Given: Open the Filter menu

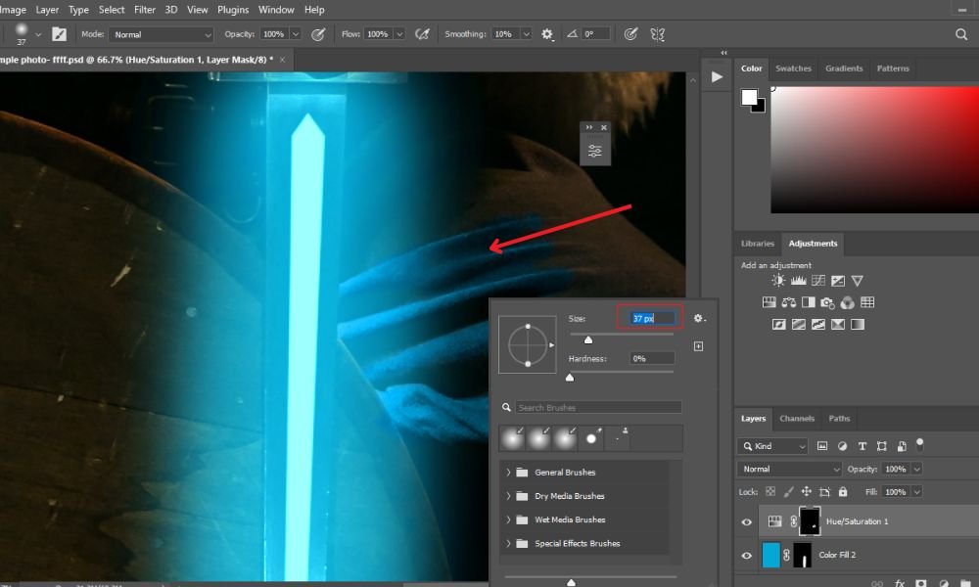Looking at the screenshot, I should [x=145, y=10].
